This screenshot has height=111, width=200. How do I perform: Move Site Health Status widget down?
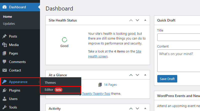[137, 20]
